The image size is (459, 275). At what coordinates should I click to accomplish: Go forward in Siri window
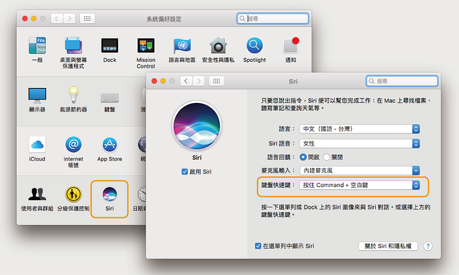point(199,81)
